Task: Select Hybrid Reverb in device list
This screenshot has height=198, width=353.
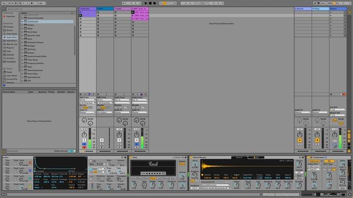Action: pyautogui.click(x=34, y=77)
